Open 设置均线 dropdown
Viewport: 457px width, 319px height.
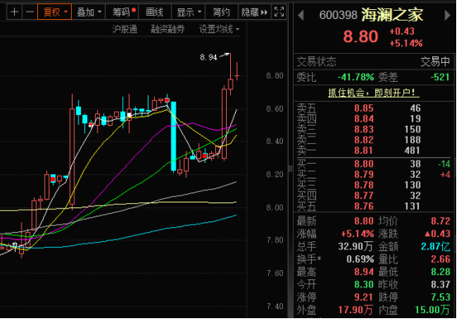[219, 29]
